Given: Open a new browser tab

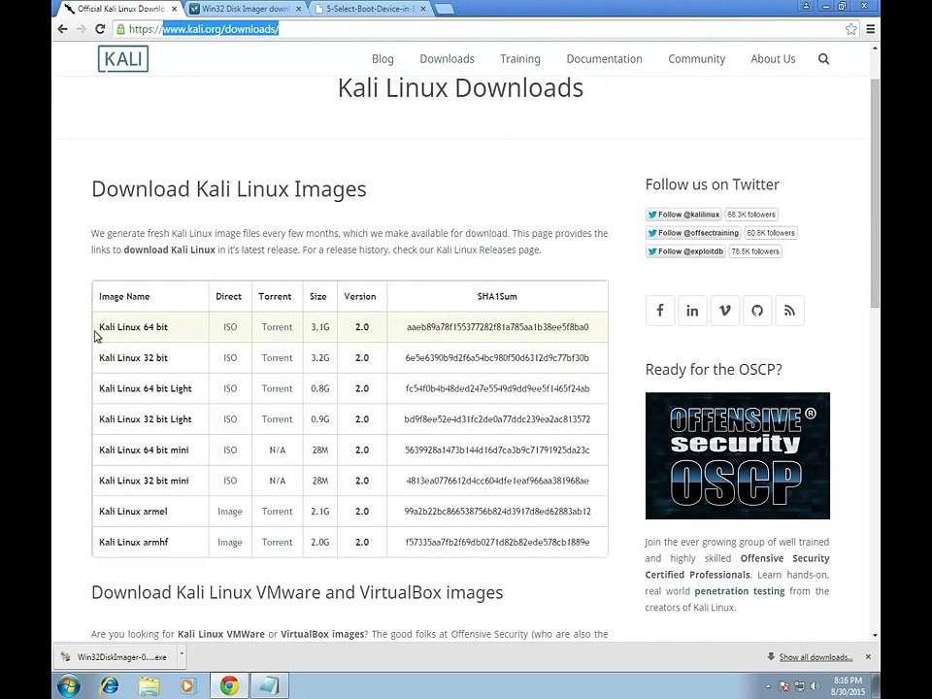Looking at the screenshot, I should (444, 9).
